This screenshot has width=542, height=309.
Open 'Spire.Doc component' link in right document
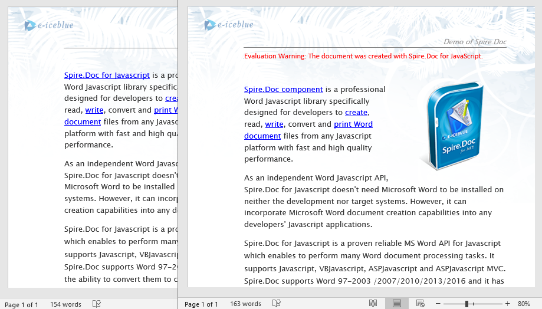tap(284, 89)
